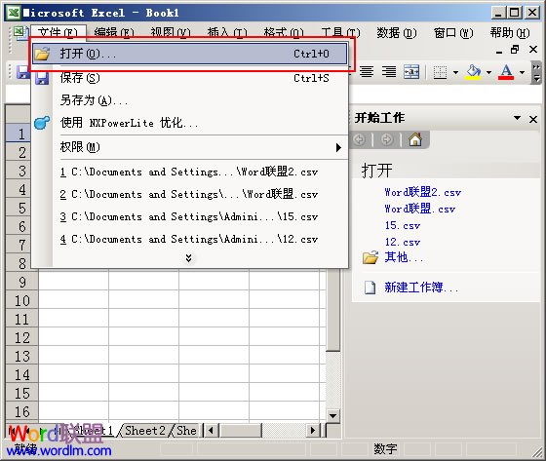
Task: Click the borders toolbar icon
Action: pyautogui.click(x=440, y=72)
